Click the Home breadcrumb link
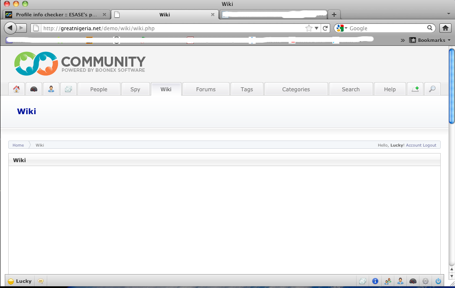Viewport: 455px width, 288px height. (x=18, y=145)
